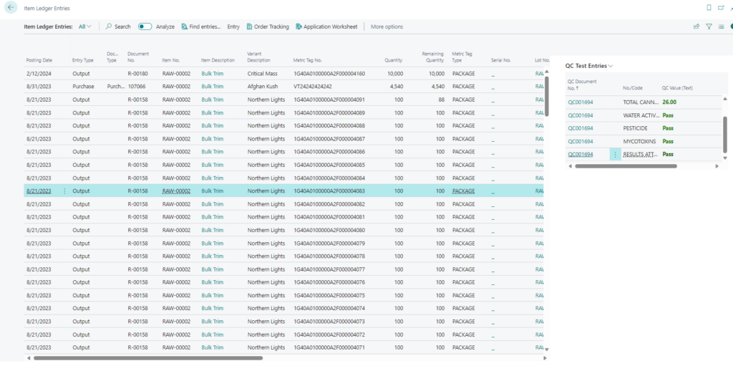Click QC panel vertical scrollbar thumb
This screenshot has width=733, height=366.
[x=725, y=135]
